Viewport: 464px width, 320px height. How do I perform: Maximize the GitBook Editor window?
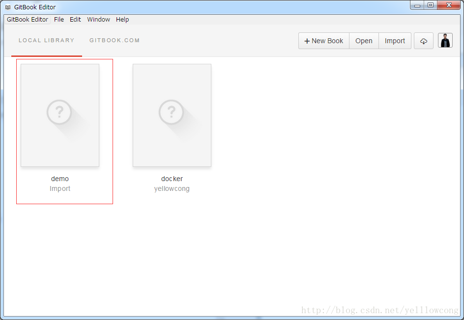click(431, 5)
